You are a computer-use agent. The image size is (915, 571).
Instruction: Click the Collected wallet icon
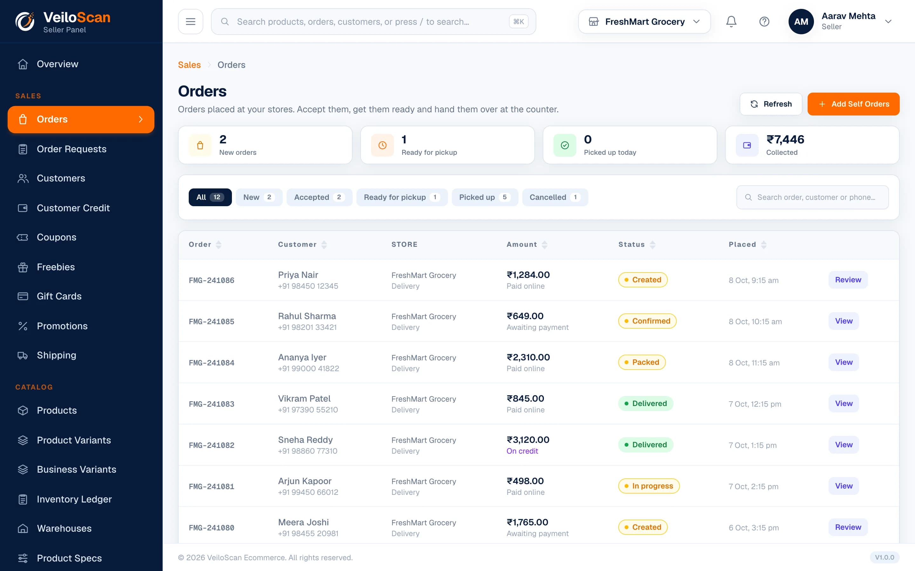(747, 145)
